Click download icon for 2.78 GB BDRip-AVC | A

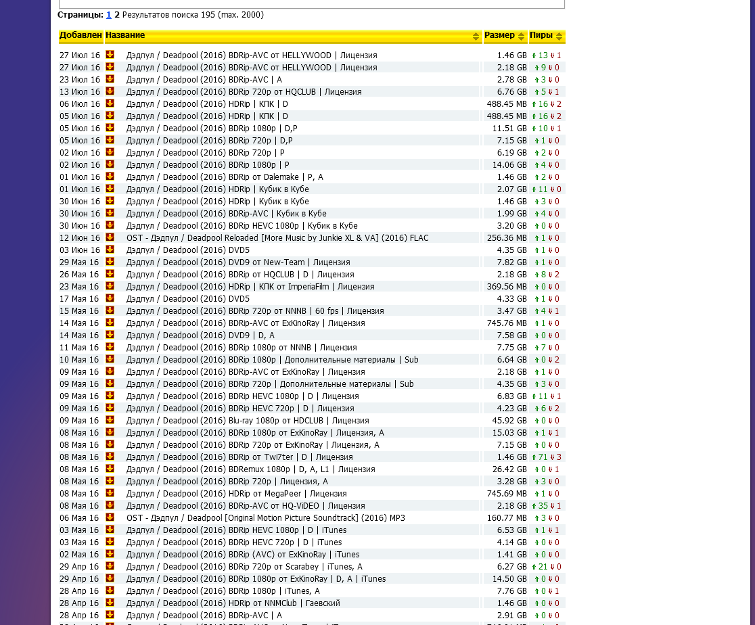point(110,79)
